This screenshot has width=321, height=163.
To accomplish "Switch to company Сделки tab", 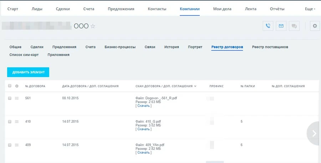I will coord(37,47).
